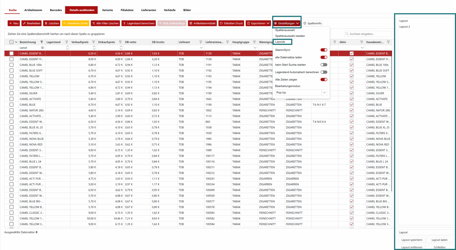Click the Suchtext eingeben search field
The image size is (456, 250).
click(x=368, y=34)
